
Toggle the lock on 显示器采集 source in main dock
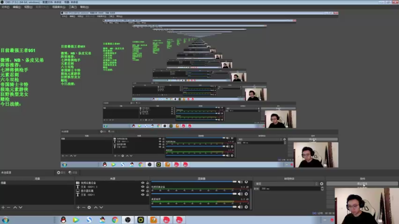pos(147,191)
